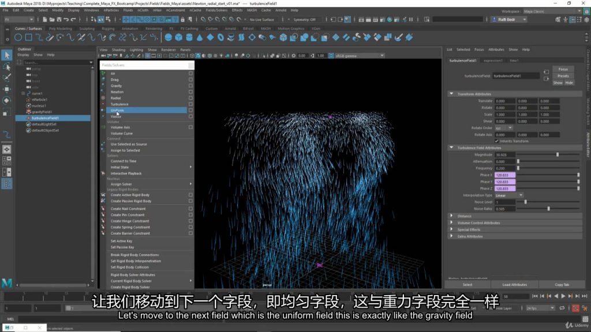Expand the Special Effects section
Image resolution: width=591 pixels, height=332 pixels.
451,229
